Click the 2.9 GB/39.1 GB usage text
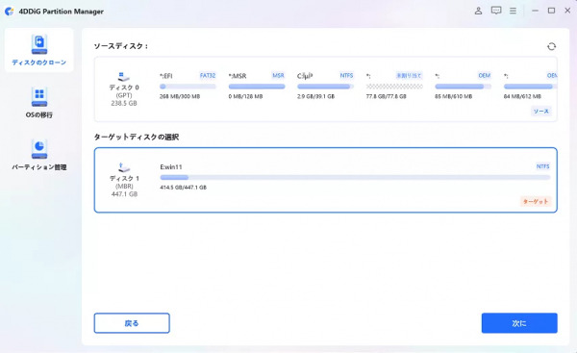 [x=315, y=96]
